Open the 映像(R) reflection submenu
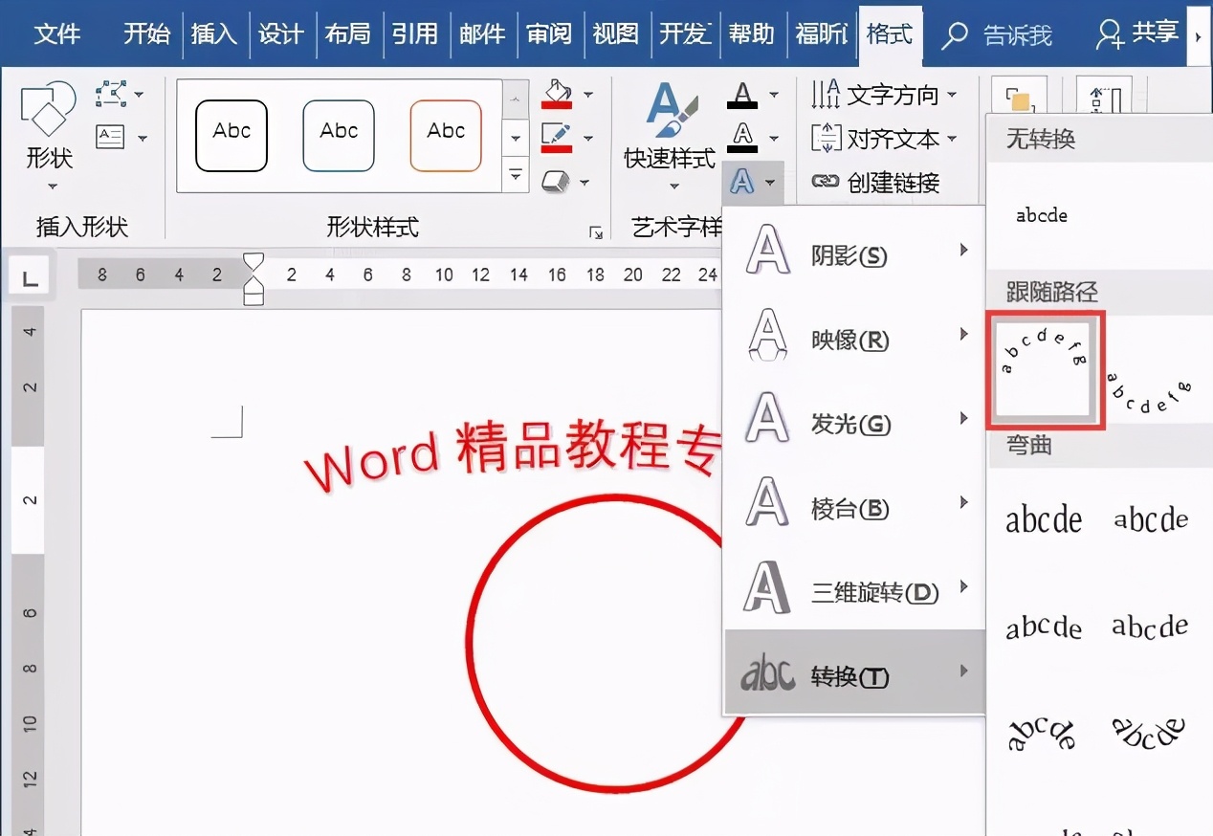Image resolution: width=1213 pixels, height=836 pixels. (x=854, y=339)
